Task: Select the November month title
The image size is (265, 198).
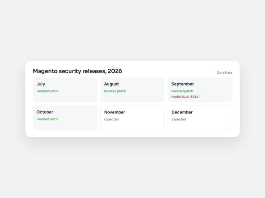Action: [115, 112]
